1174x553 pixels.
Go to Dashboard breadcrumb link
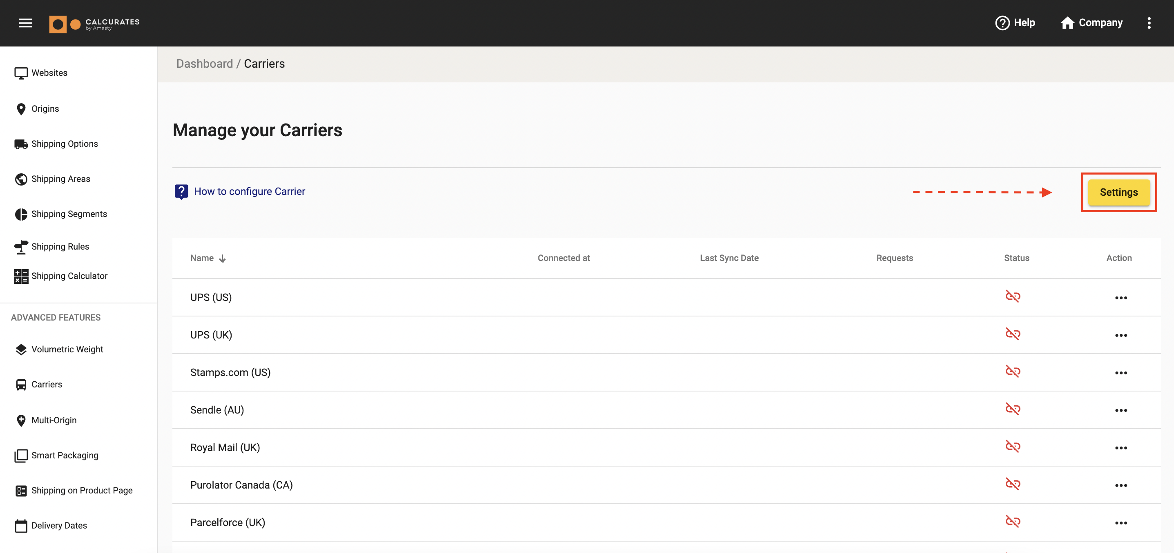pyautogui.click(x=205, y=64)
